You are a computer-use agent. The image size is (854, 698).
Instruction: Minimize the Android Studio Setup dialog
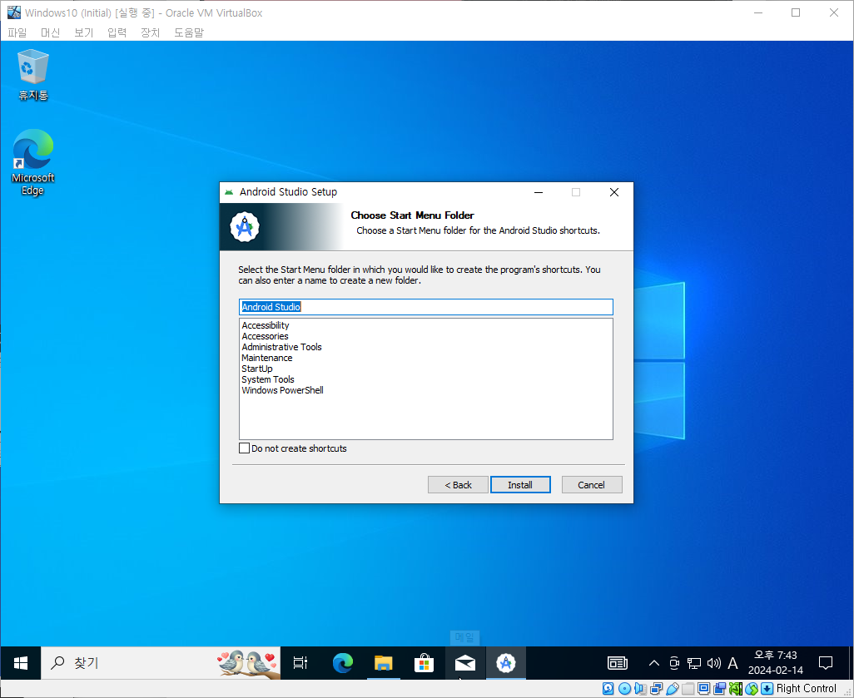pos(539,192)
